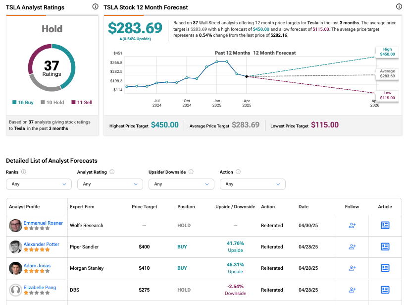The image size is (407, 305).
Task: Click Adam Jonas's profile photo
Action: pos(15,268)
